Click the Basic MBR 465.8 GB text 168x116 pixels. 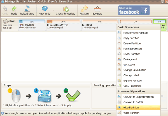pyautogui.click(x=7, y=27)
